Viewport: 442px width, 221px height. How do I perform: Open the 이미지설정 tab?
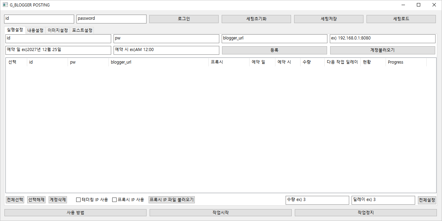[57, 30]
